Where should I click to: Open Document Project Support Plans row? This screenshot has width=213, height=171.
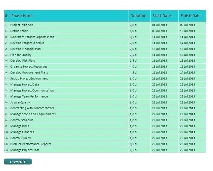pos(32,37)
